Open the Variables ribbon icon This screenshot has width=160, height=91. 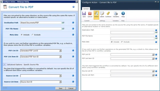116,14
